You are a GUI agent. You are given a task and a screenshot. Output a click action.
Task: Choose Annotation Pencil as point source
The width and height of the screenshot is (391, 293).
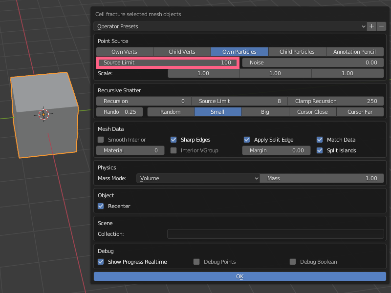pos(355,52)
